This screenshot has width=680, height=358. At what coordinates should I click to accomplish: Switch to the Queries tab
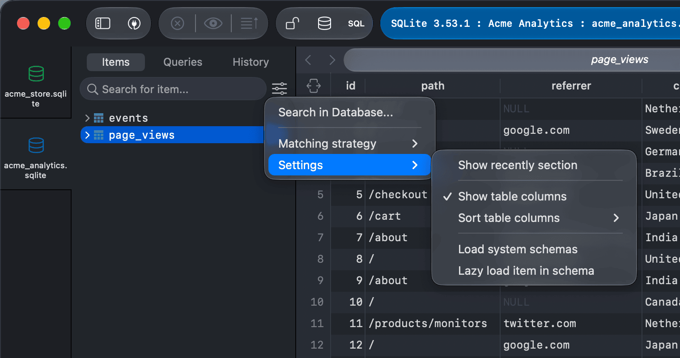pyautogui.click(x=183, y=62)
